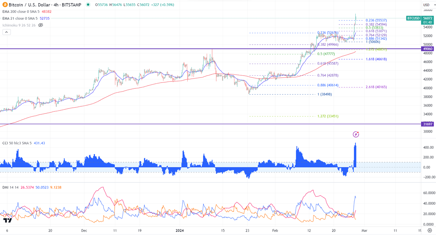Click the 2024 label on time axis
The image size is (436, 236).
click(x=180, y=231)
